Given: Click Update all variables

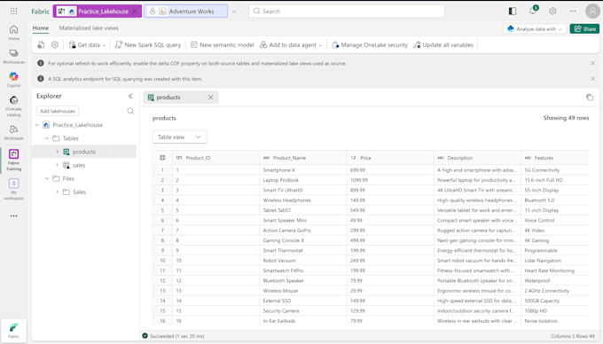Looking at the screenshot, I should 443,45.
